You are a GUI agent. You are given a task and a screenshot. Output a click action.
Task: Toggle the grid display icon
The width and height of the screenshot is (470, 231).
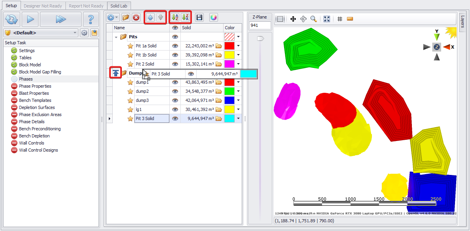click(x=339, y=19)
